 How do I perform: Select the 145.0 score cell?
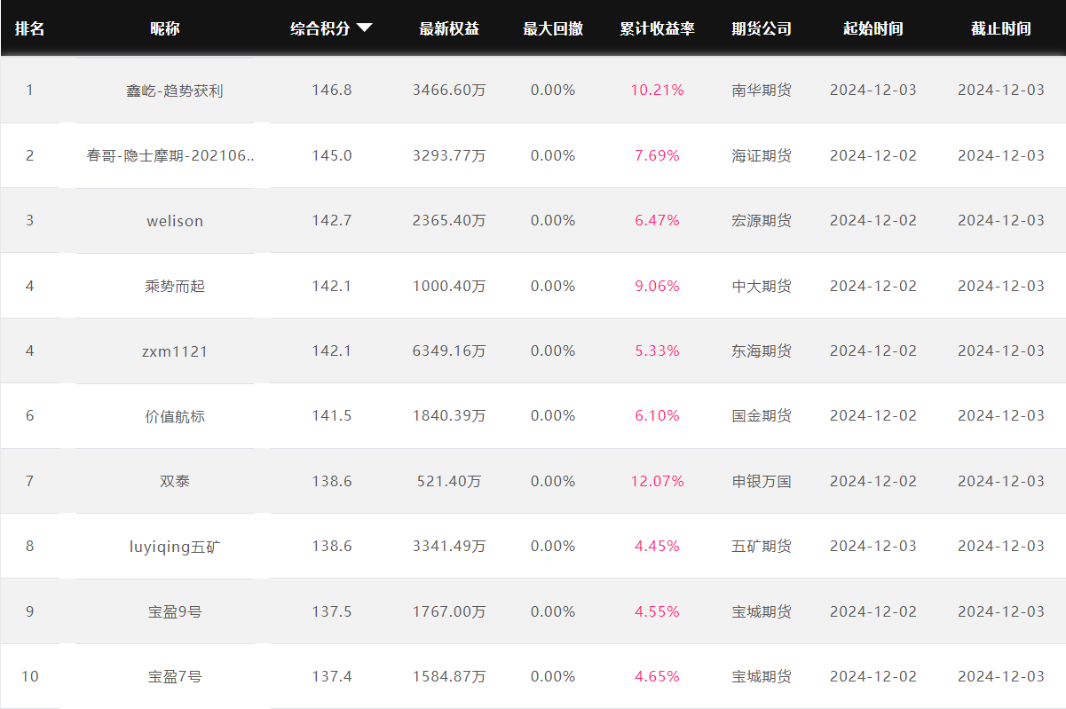click(332, 155)
